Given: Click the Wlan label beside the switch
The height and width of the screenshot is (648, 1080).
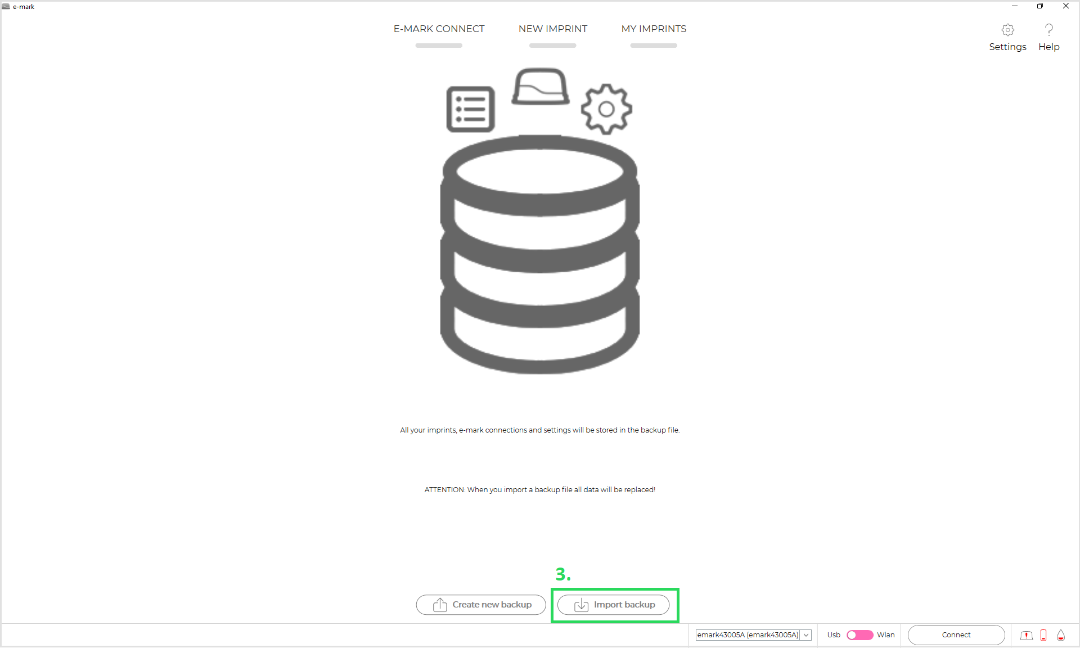Looking at the screenshot, I should pyautogui.click(x=885, y=635).
